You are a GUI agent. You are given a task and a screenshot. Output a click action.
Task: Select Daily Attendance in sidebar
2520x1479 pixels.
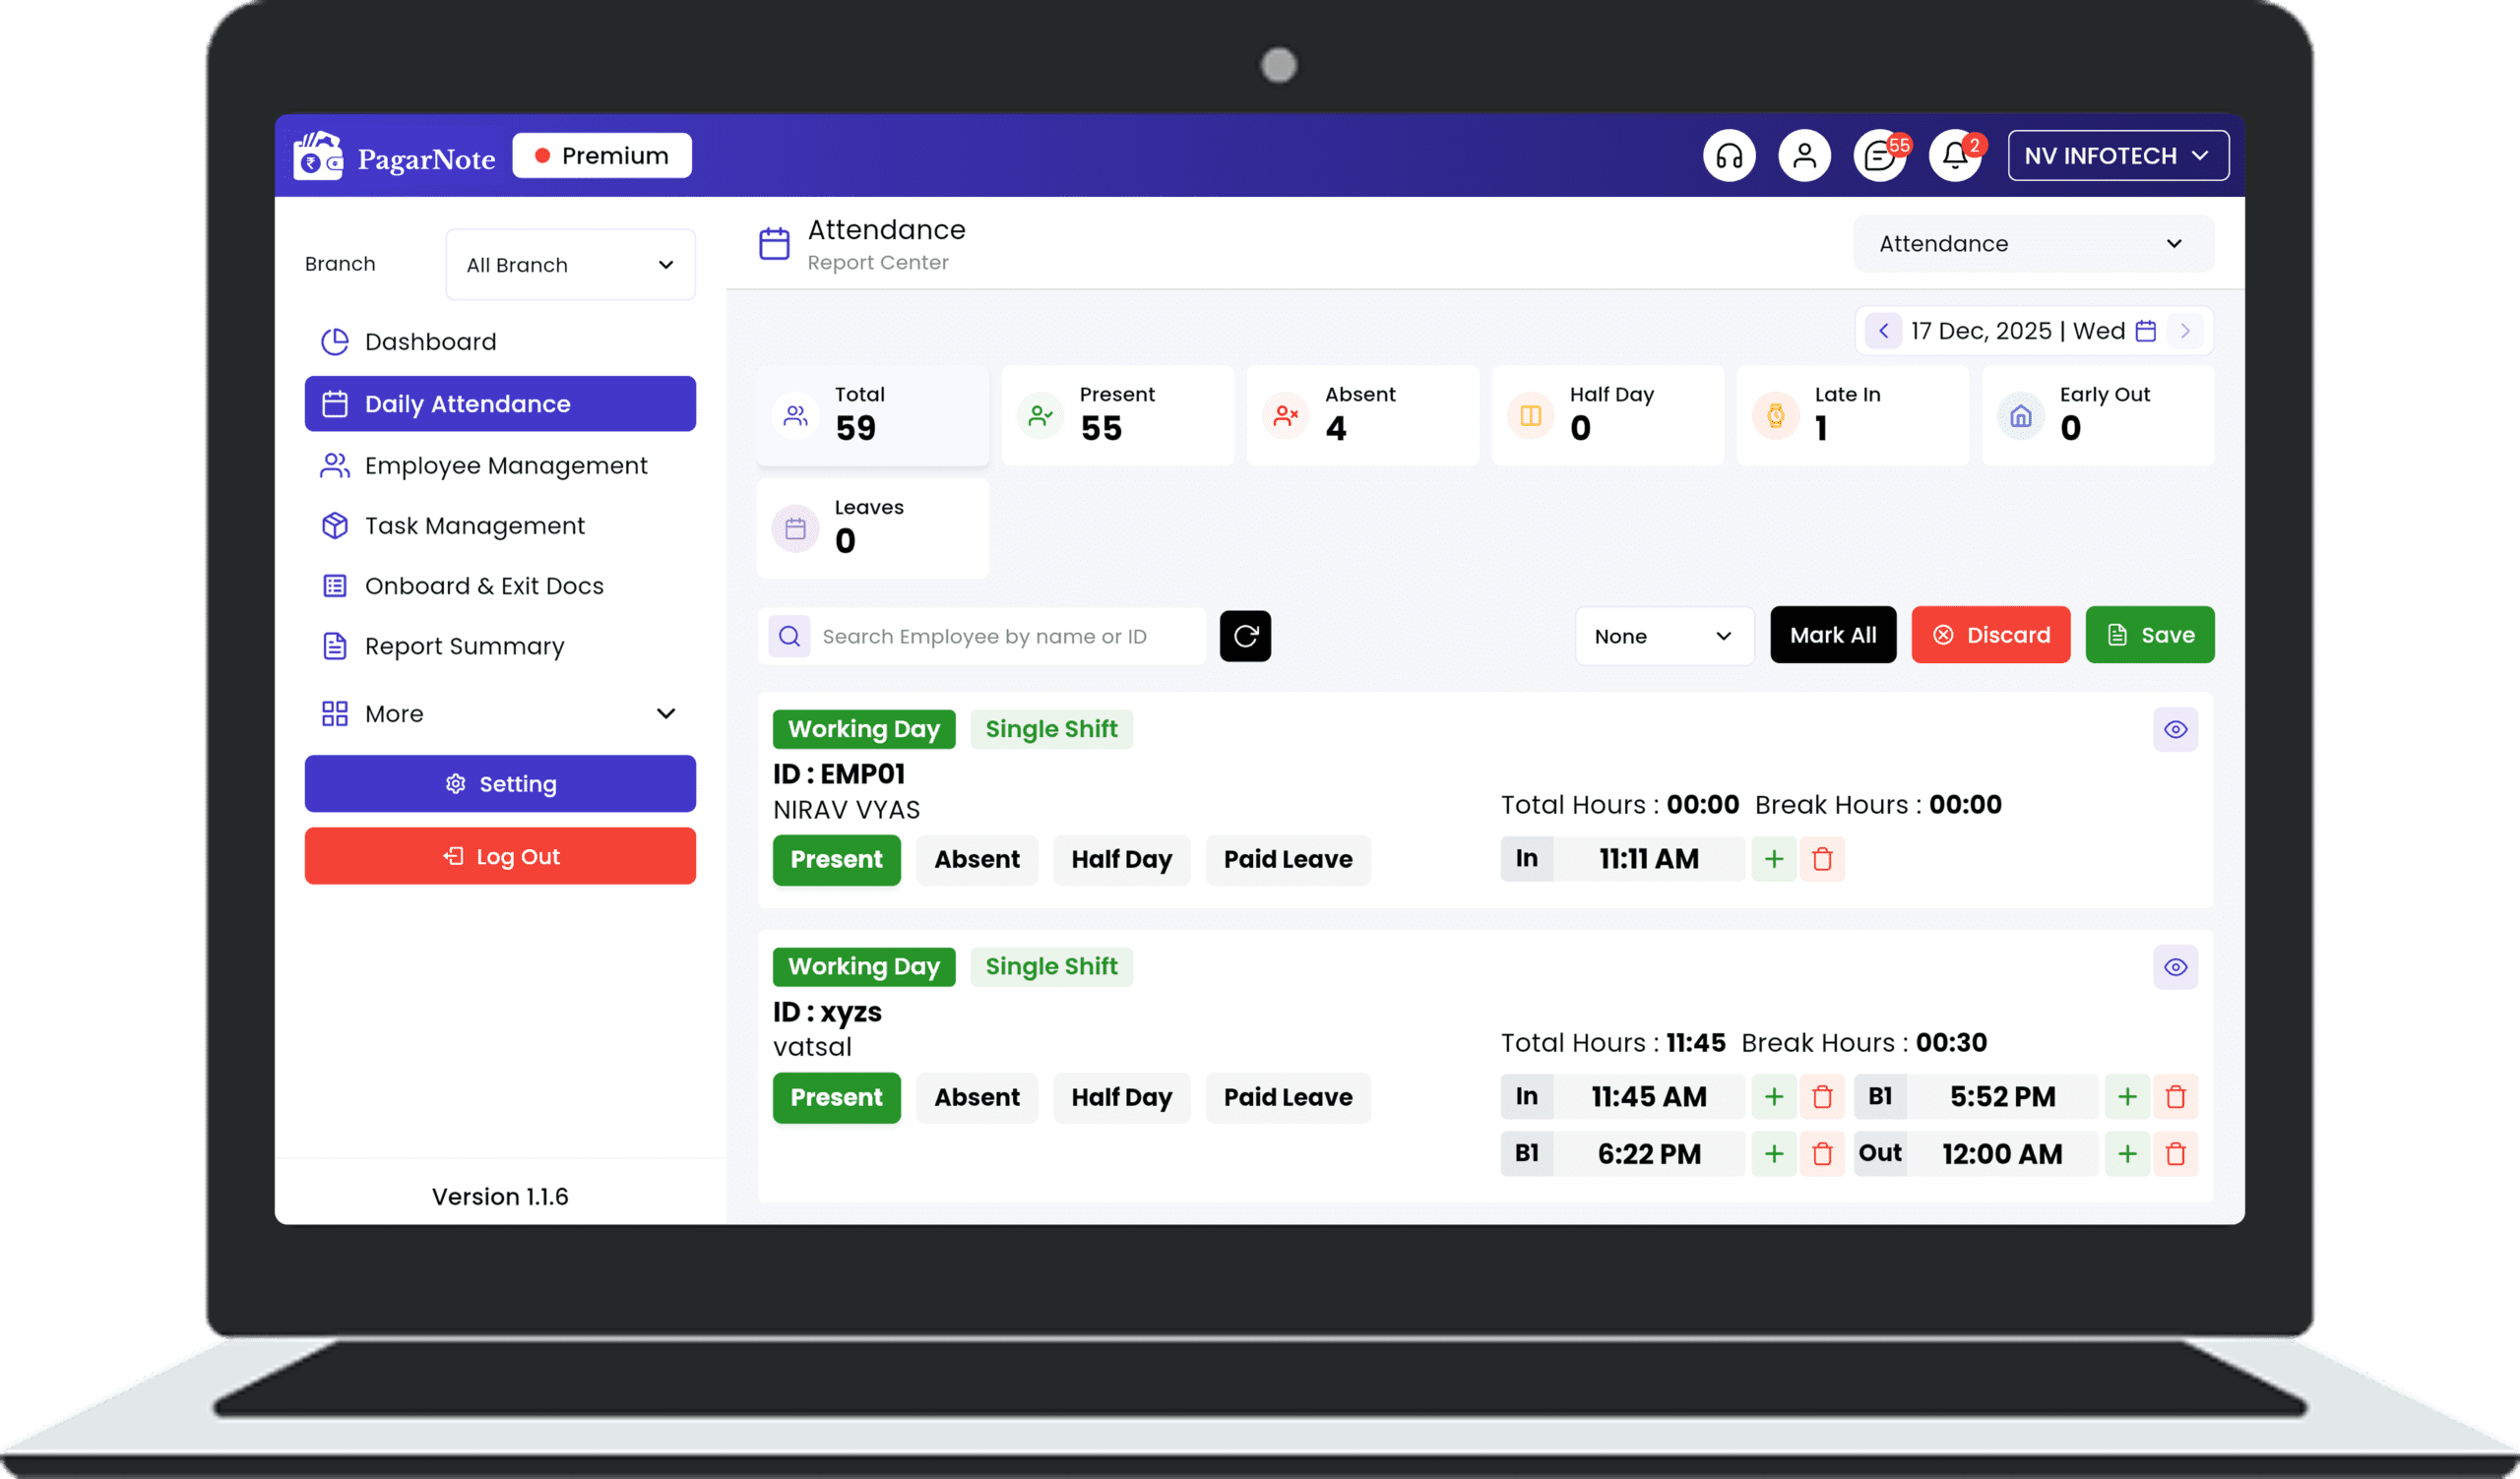(x=500, y=403)
